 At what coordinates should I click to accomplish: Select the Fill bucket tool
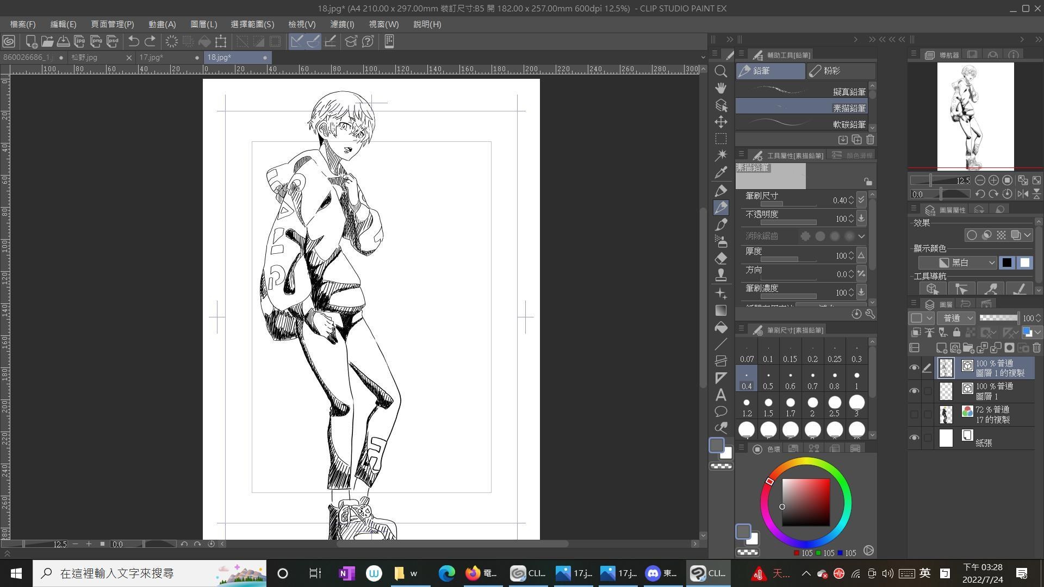(721, 327)
